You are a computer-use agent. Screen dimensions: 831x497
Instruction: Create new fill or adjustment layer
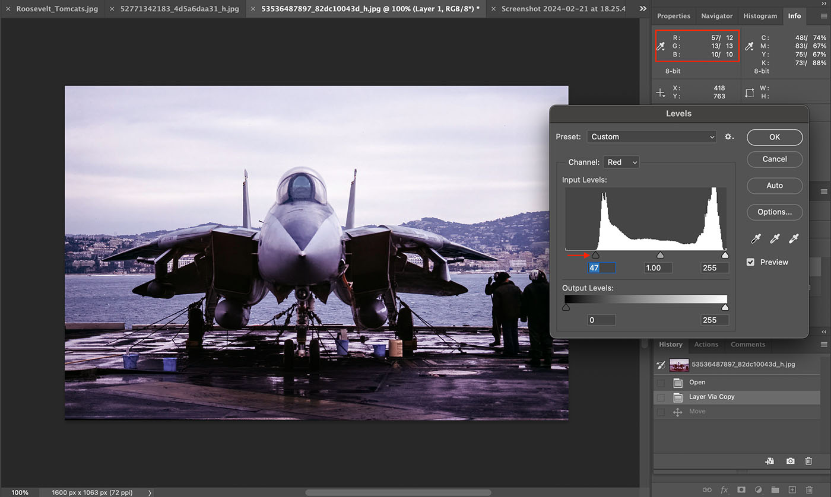(x=758, y=490)
